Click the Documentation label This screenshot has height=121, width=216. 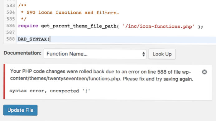(x=22, y=53)
